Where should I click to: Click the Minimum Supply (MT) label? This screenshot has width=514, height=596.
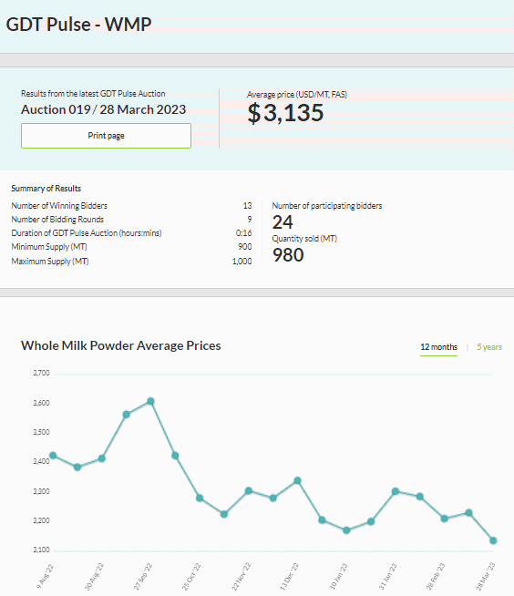49,247
